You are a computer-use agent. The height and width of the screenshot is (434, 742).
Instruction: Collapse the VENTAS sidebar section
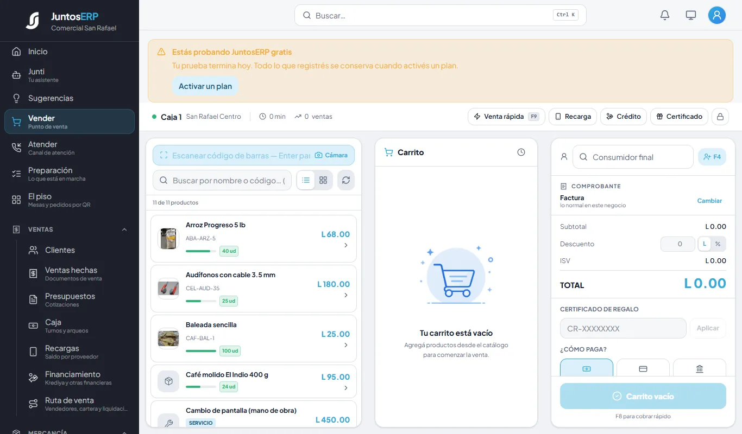tap(124, 229)
